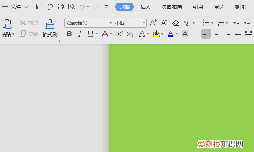Increase paragraph indent
The image size is (254, 152).
click(247, 23)
